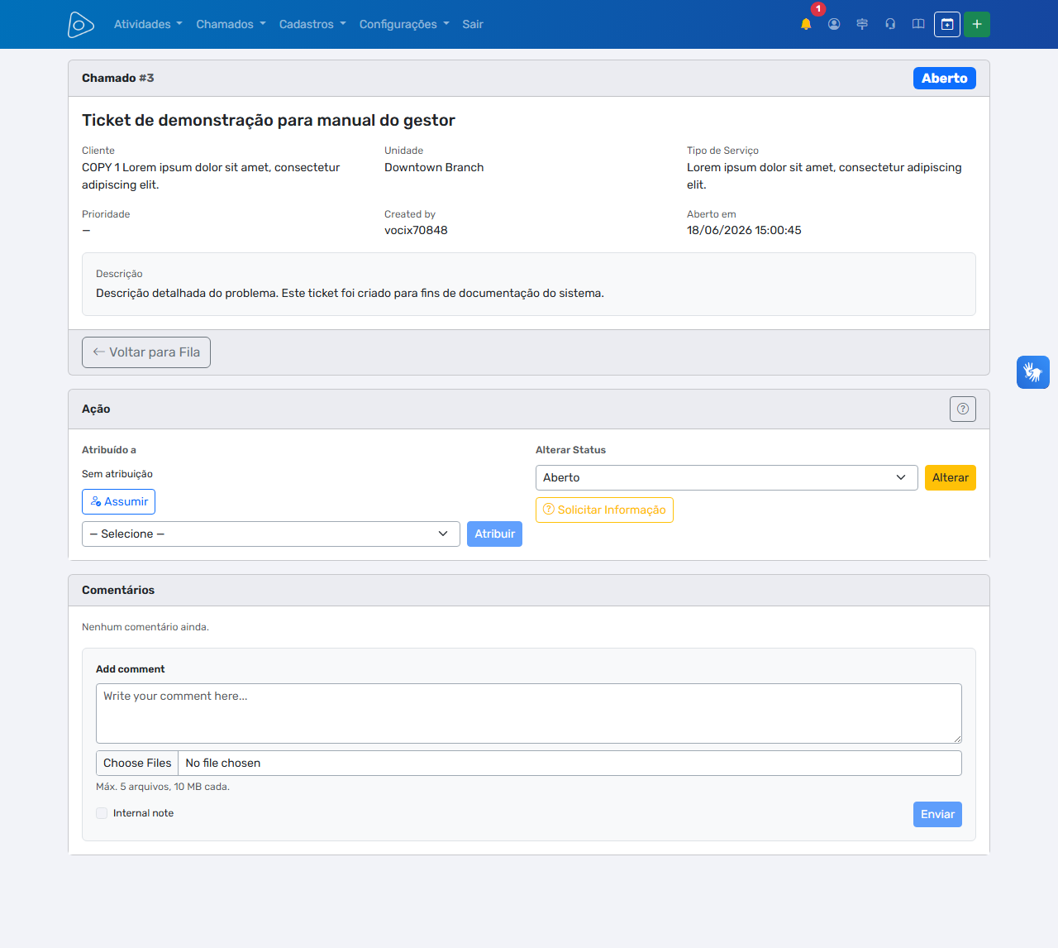Click Sem atribuição text

pos(117,474)
